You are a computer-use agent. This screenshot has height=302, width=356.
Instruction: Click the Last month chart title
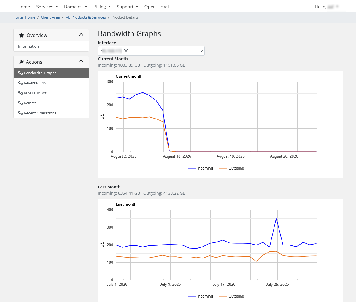pyautogui.click(x=126, y=204)
